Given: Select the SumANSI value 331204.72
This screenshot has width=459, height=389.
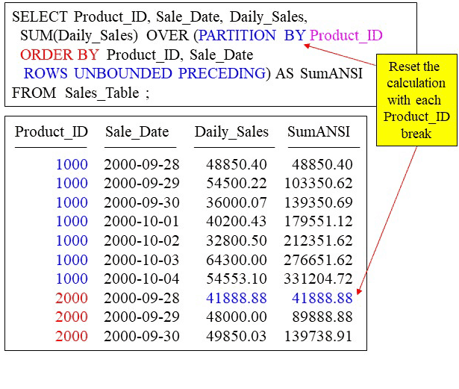Looking at the screenshot, I should 322,278.
